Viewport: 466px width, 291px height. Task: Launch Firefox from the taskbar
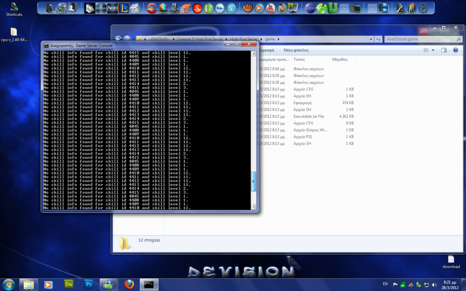[x=129, y=284]
